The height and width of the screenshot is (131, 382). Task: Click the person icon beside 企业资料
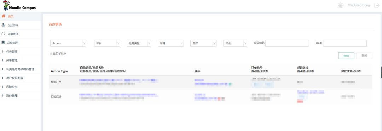click(x=3, y=25)
